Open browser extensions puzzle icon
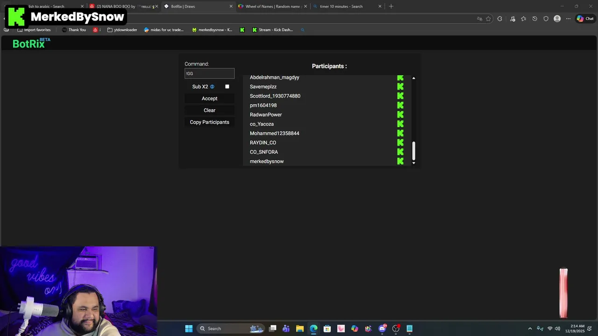The width and height of the screenshot is (598, 336). 500,19
